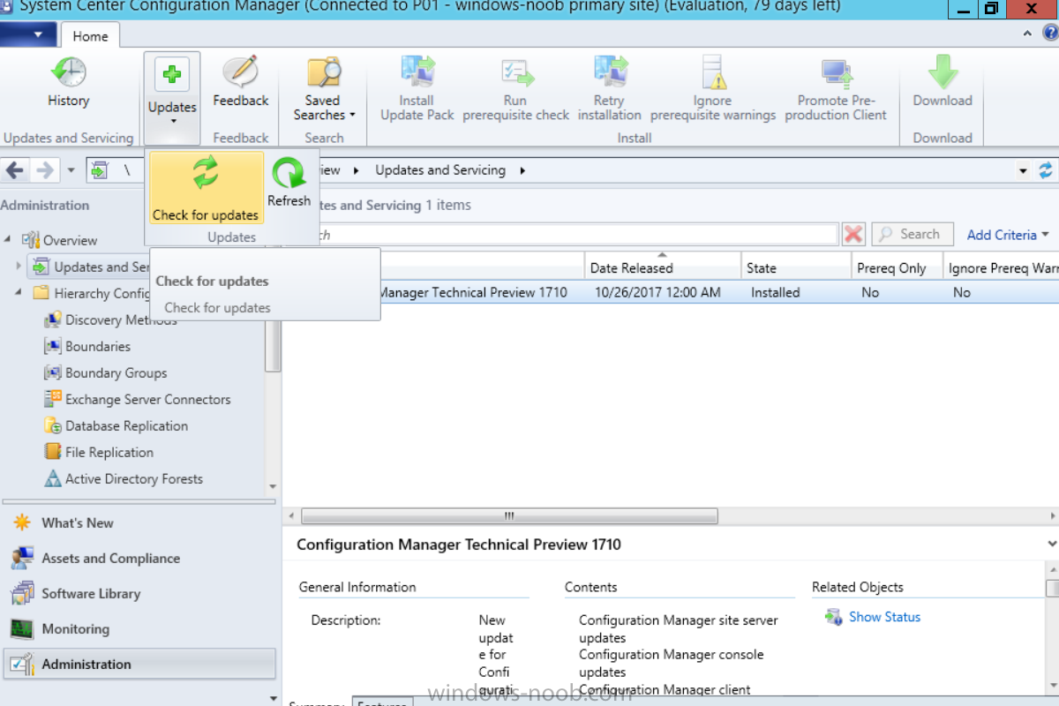1059x706 pixels.
Task: Open the navigation history dropdown arrow
Action: pyautogui.click(x=71, y=170)
